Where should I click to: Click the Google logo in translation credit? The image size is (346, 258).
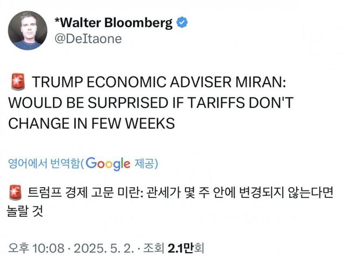point(108,163)
